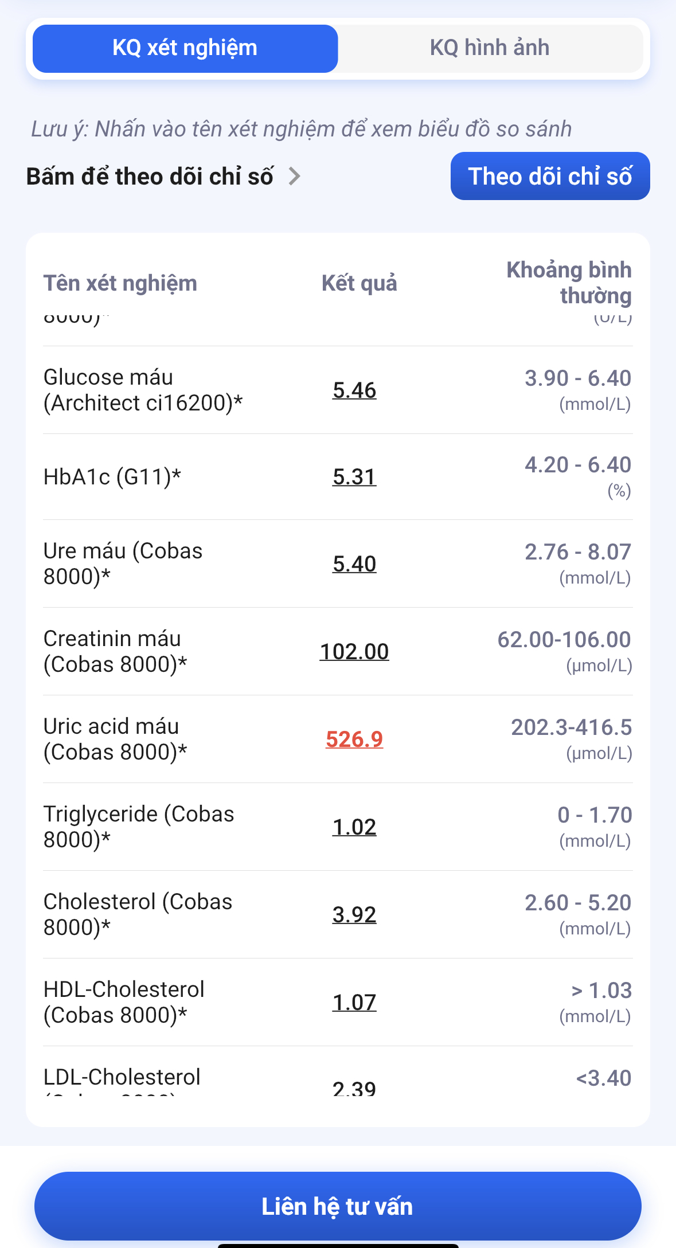Click the 102.00 creatinin result value
676x1248 pixels.
[x=354, y=652]
